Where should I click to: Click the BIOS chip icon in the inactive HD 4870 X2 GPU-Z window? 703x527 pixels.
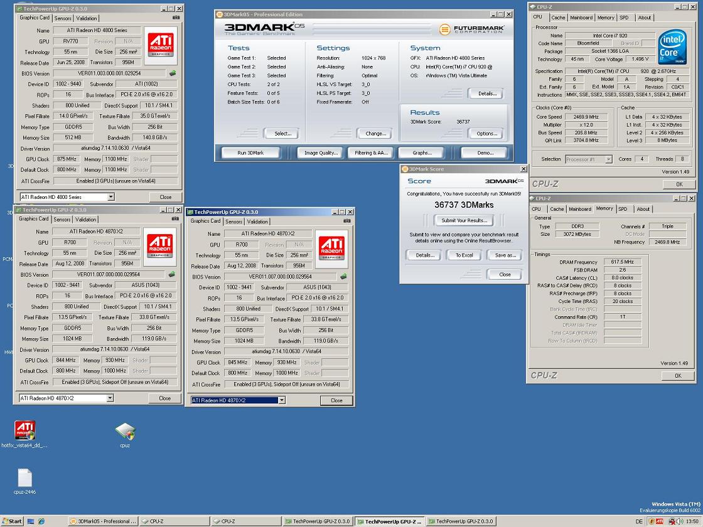click(x=172, y=274)
